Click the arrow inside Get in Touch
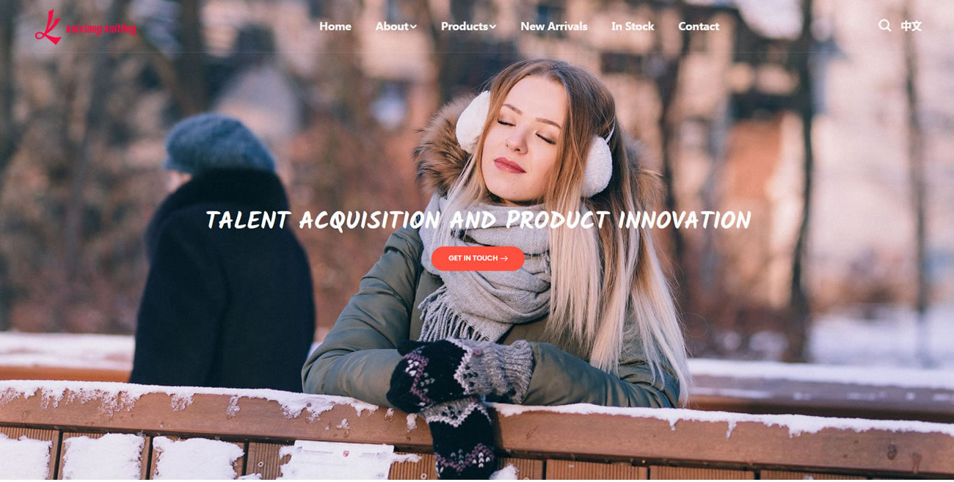The height and width of the screenshot is (482, 954). point(504,258)
